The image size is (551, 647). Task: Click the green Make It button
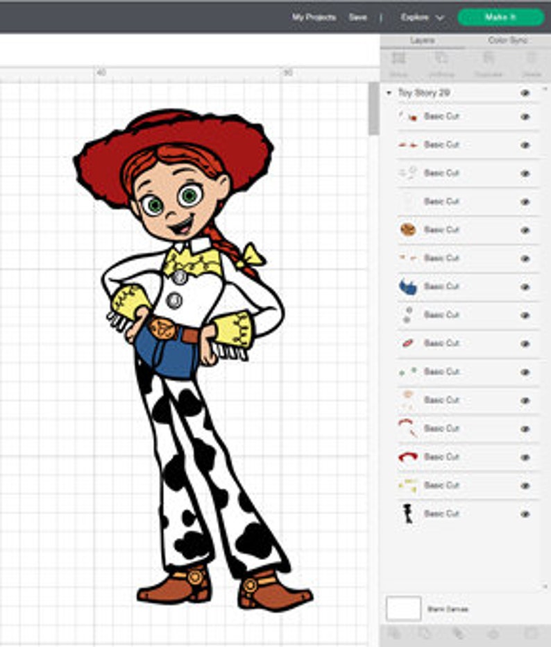point(501,17)
